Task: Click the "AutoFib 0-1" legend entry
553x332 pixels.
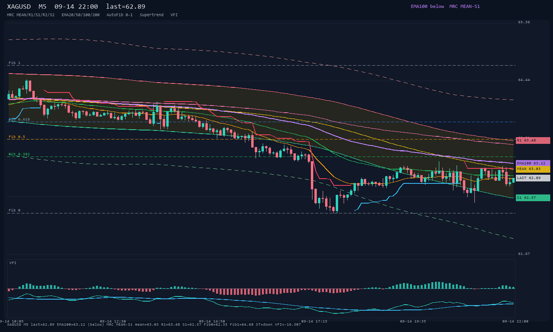Action: 120,15
